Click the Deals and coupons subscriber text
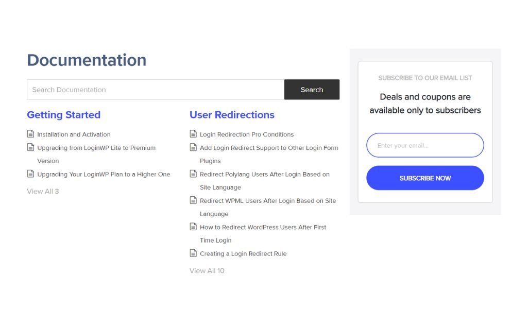 [425, 104]
